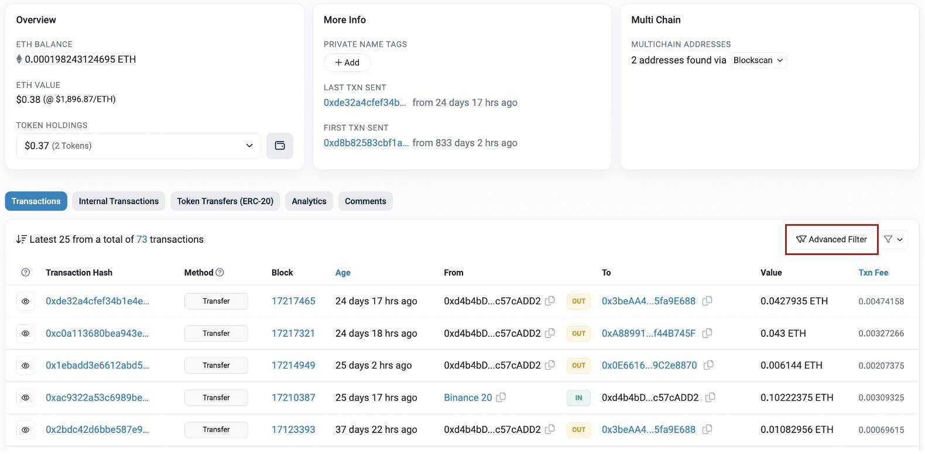Click the Method column help icon
Screen dimensions: 925x454
click(220, 273)
